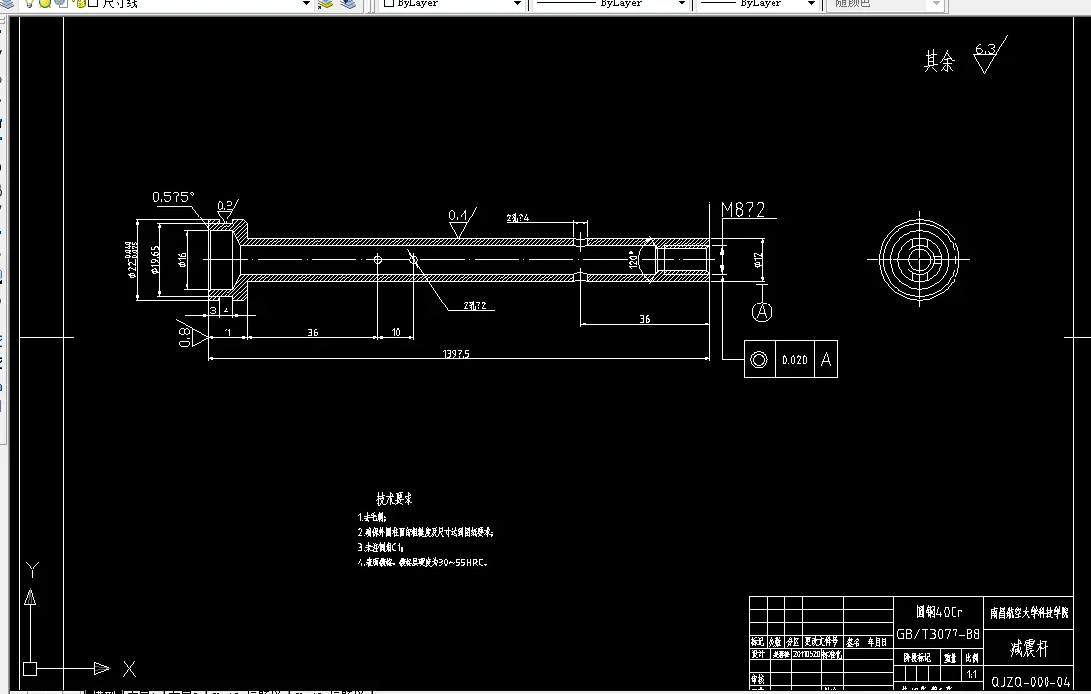Select the 1397.5 overall length dimension

pos(456,353)
